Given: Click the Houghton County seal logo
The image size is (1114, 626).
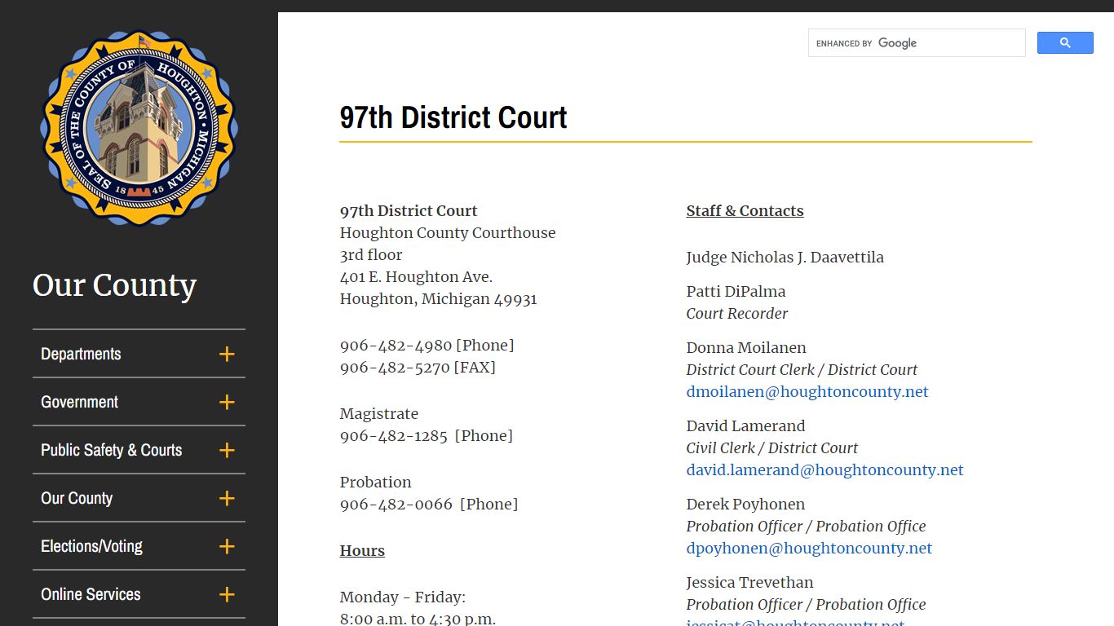Looking at the screenshot, I should click(x=139, y=128).
